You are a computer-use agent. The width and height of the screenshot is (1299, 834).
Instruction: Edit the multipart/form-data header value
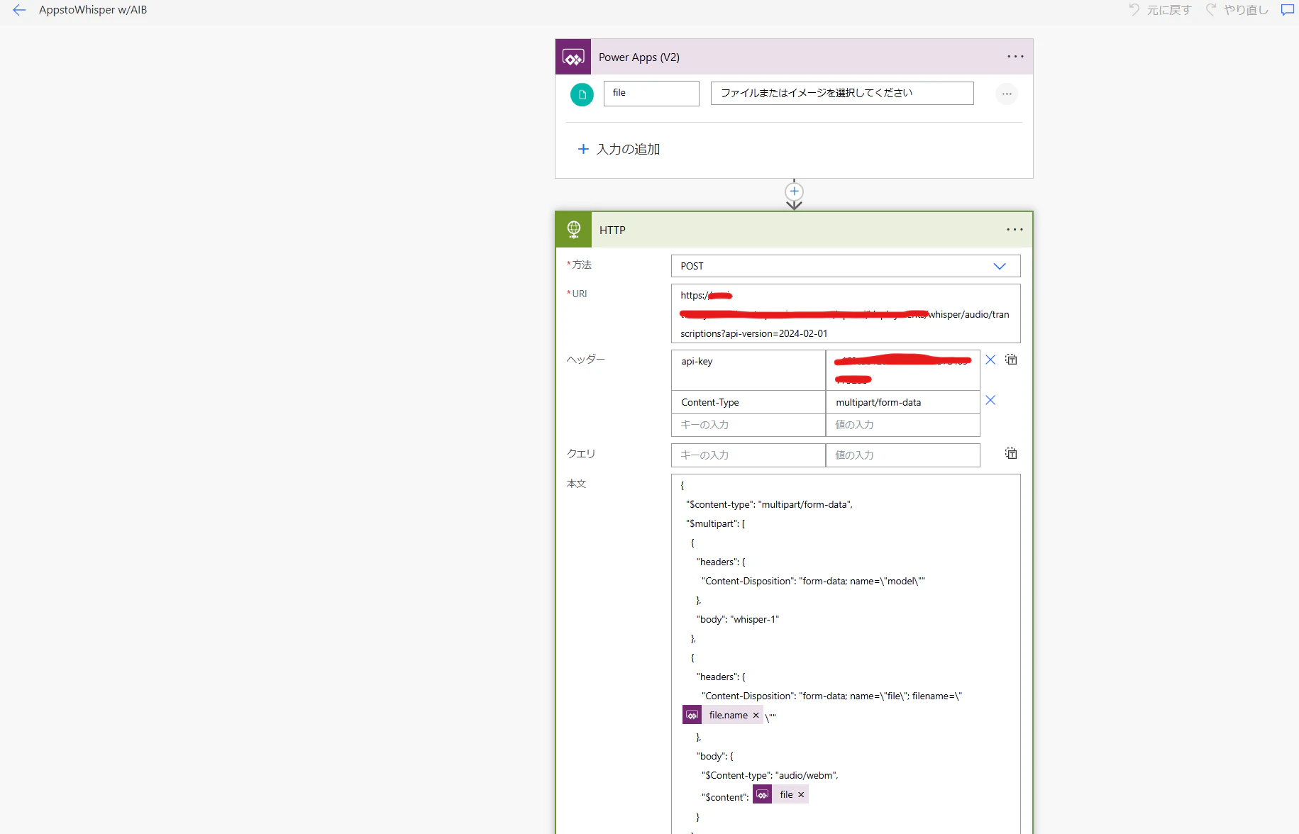[x=903, y=402]
